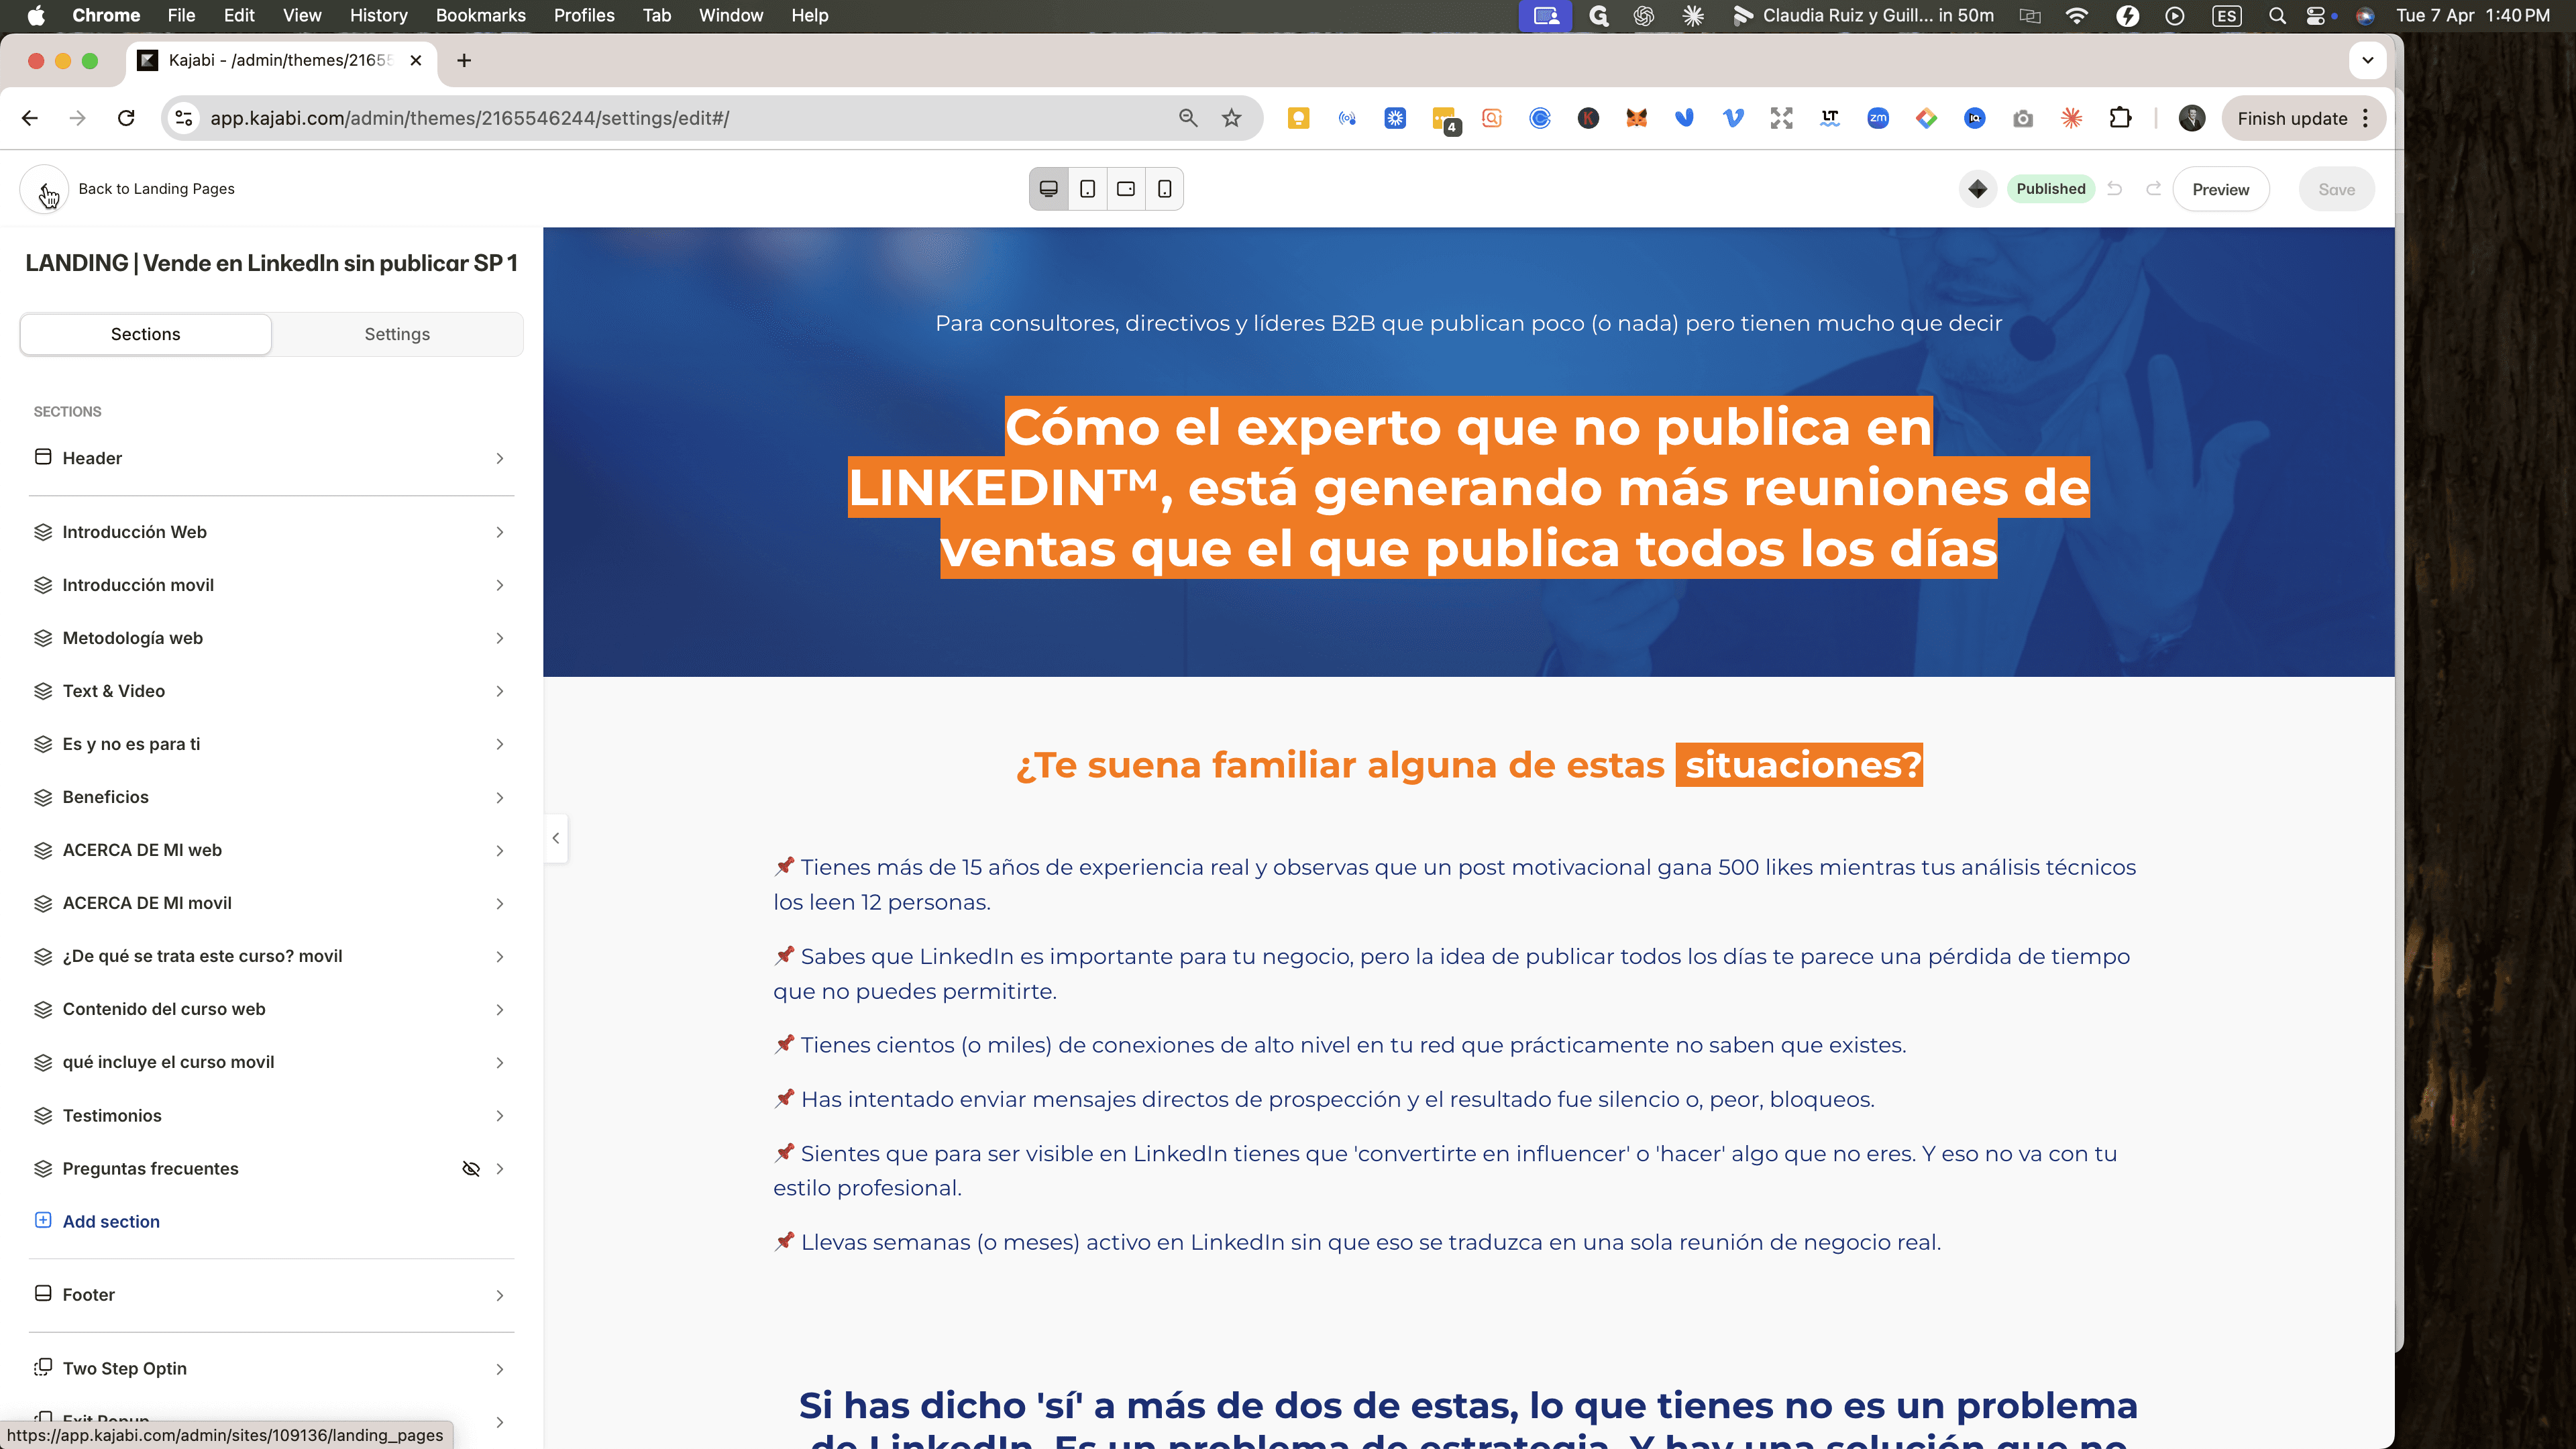Click the zoom magnifier icon in address bar
The image size is (2576, 1449).
pyautogui.click(x=1187, y=118)
